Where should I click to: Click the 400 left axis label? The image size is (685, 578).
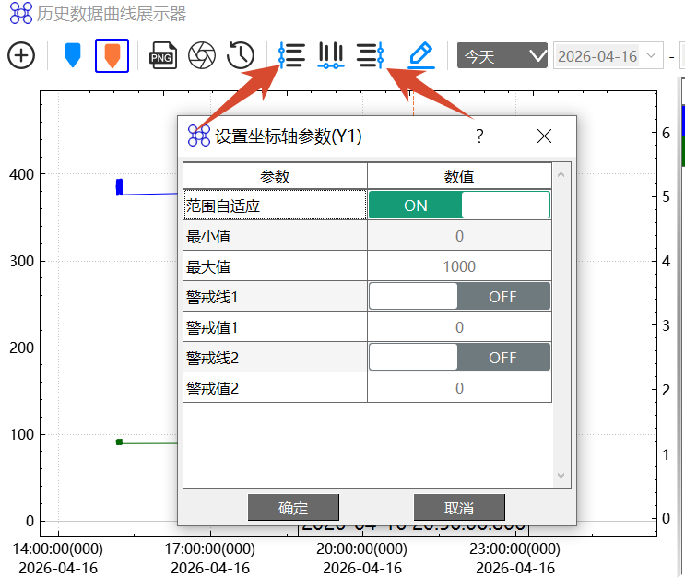coord(21,174)
